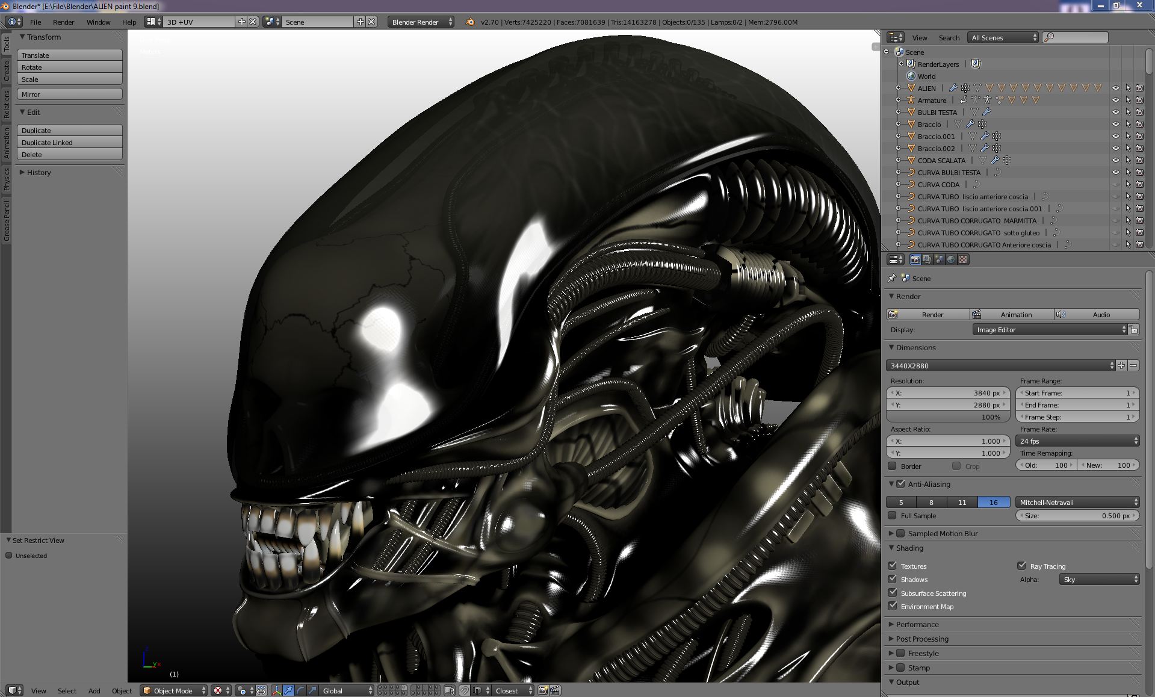Toggle the Ray Tracing checkbox

[1021, 566]
